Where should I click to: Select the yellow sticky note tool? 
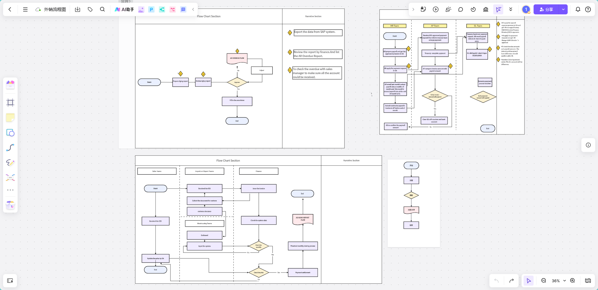point(10,117)
